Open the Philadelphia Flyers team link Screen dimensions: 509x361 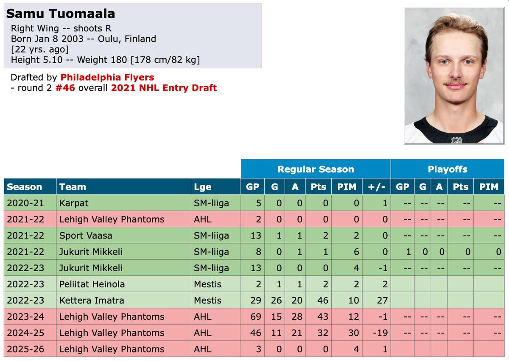107,78
